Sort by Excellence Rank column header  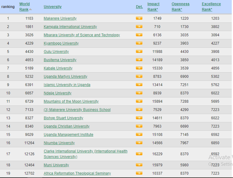[x=211, y=7]
